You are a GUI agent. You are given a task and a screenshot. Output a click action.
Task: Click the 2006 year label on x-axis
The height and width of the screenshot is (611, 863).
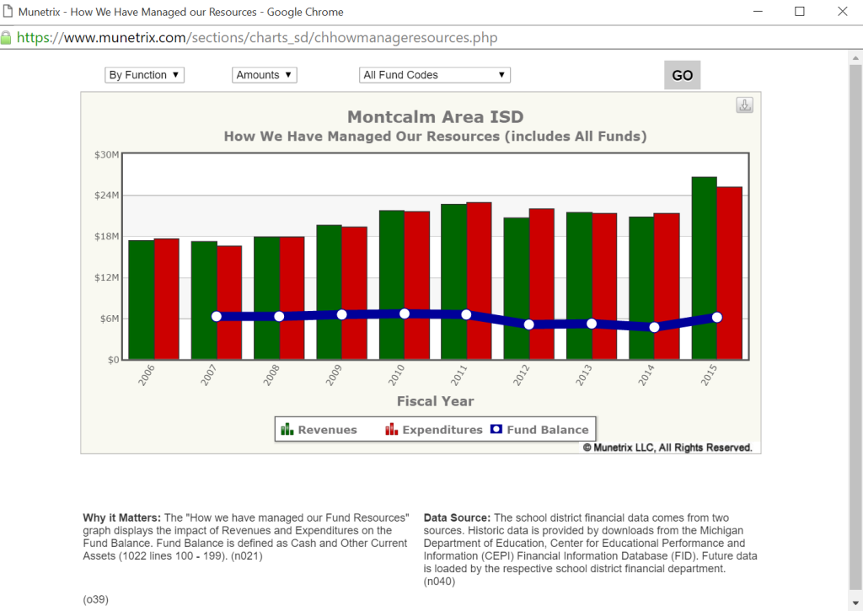(147, 375)
